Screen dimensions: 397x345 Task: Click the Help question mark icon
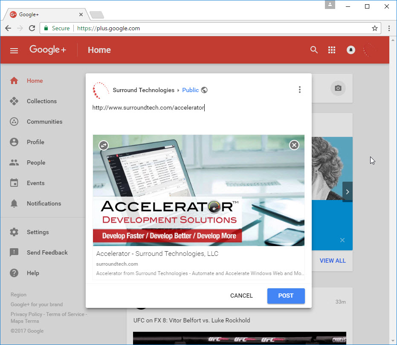tap(14, 273)
